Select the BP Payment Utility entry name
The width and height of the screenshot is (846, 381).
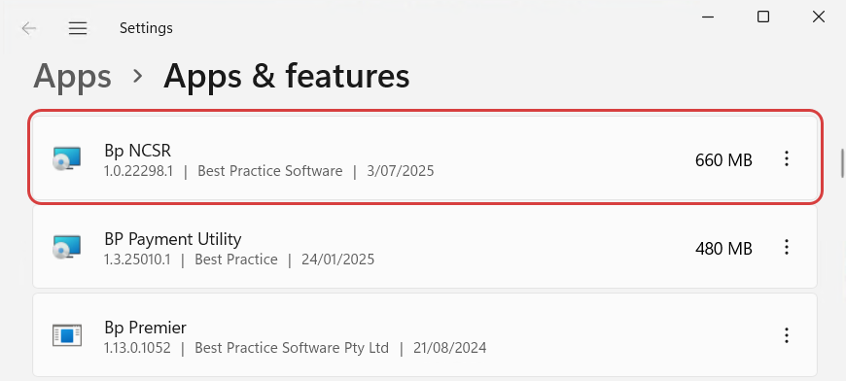pos(173,239)
